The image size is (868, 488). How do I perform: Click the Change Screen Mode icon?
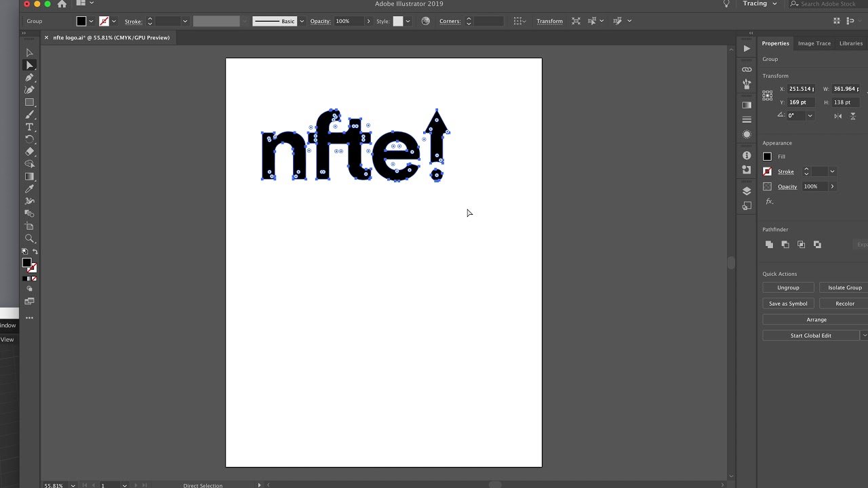click(x=29, y=301)
